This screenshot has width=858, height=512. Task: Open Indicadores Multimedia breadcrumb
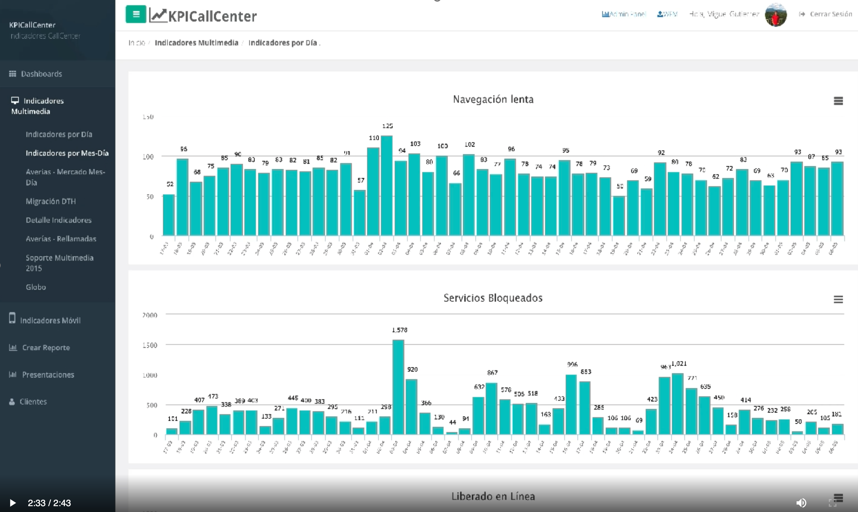coord(196,43)
